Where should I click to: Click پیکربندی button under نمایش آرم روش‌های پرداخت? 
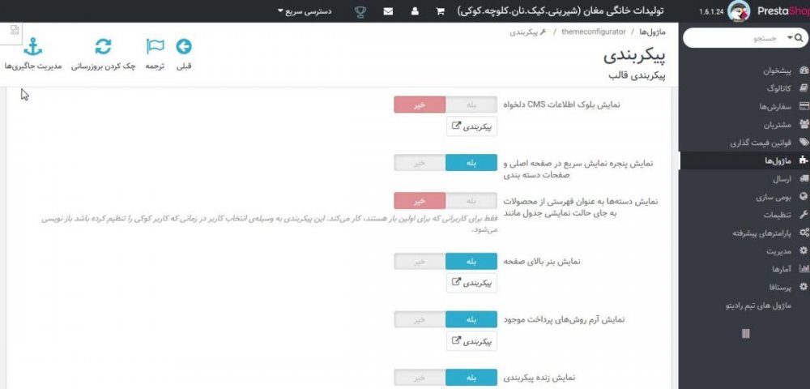click(x=471, y=341)
